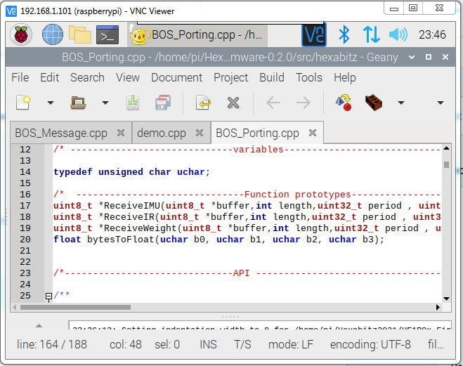Click the Open file toolbar icon
Viewport: 463px width, 366px height.
(78, 103)
